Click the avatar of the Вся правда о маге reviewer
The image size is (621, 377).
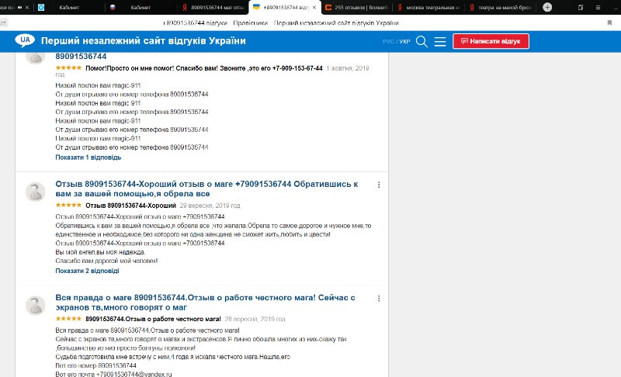coord(36,306)
